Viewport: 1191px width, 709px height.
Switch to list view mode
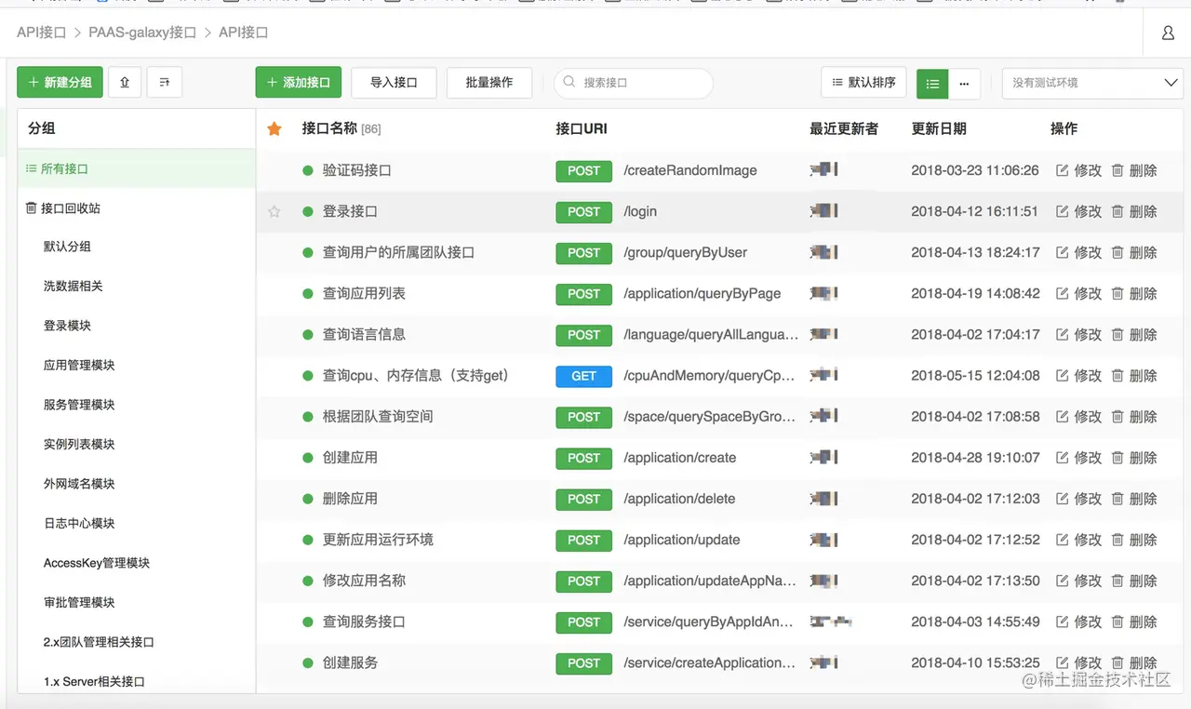pos(932,83)
